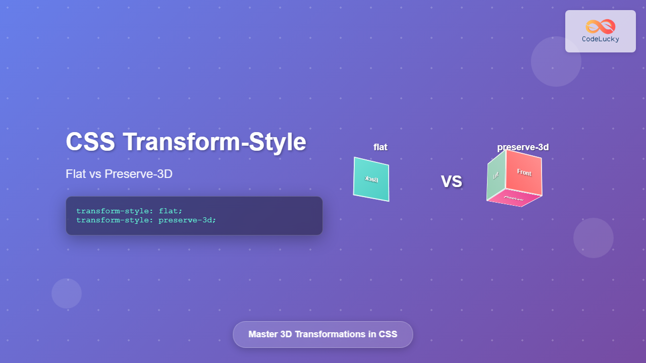
Task: Select the transform-style: preserve-3d code line
Action: [x=146, y=220]
